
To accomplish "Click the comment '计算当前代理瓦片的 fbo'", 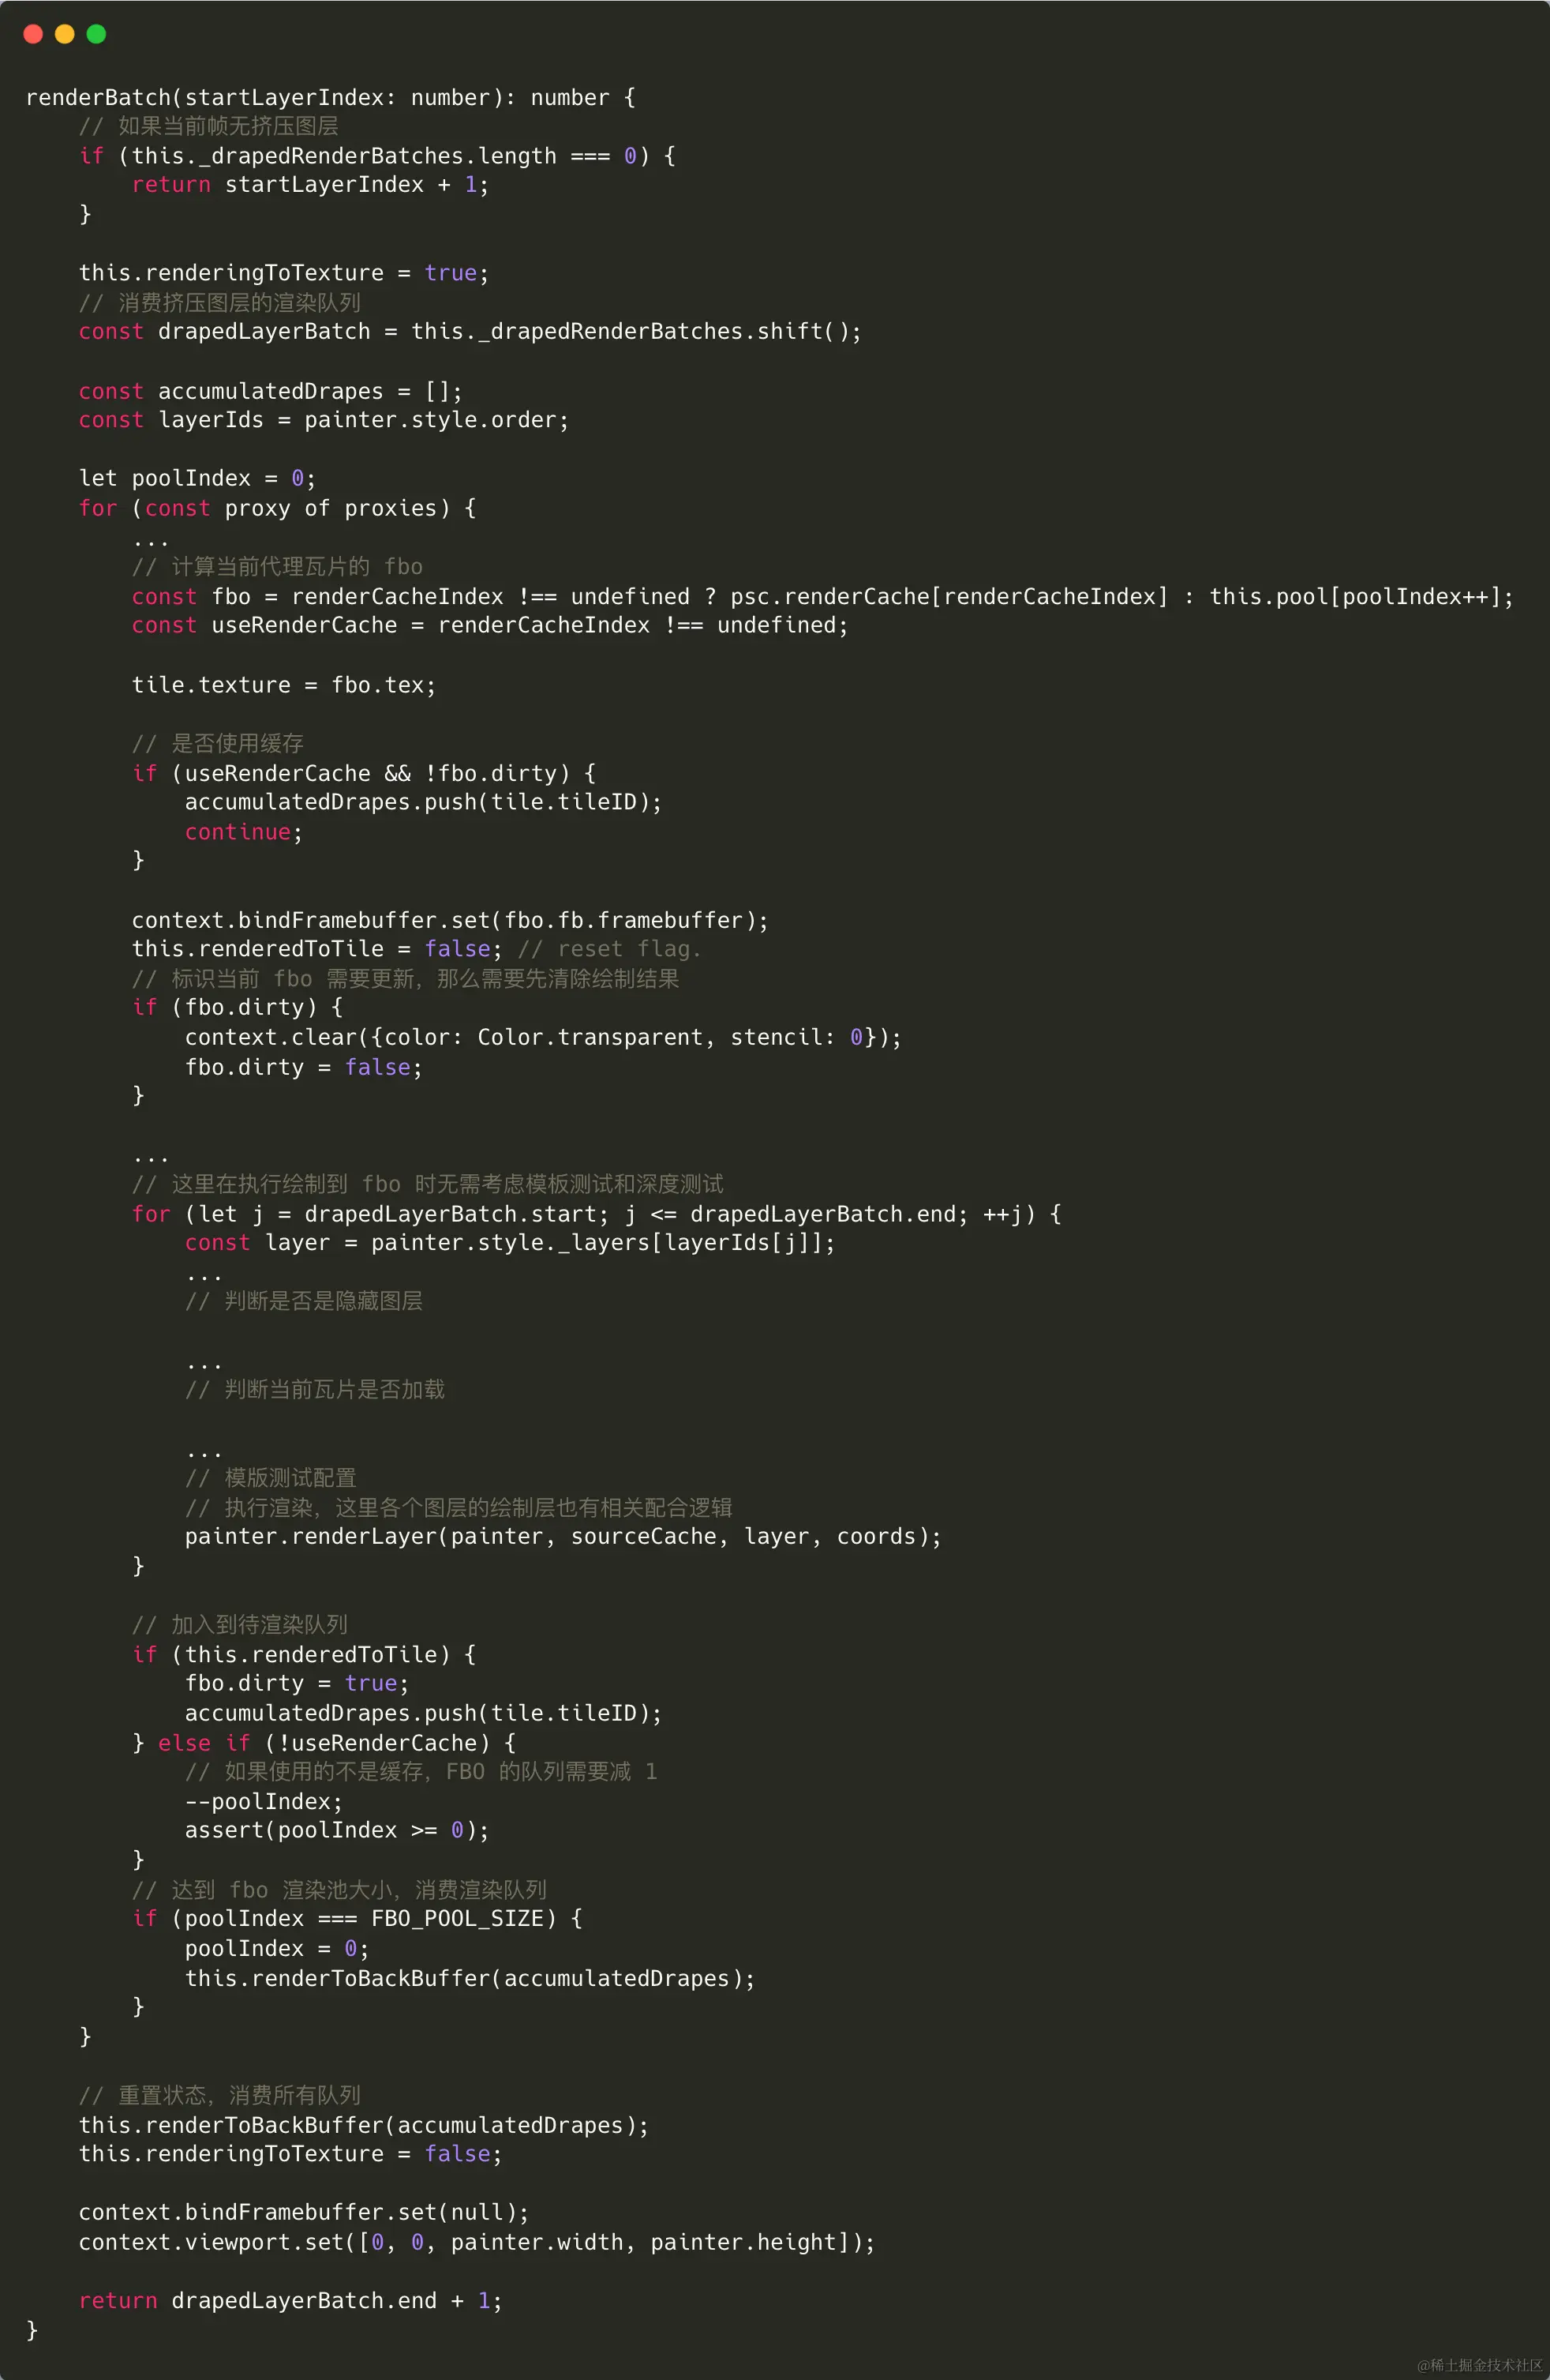I will (278, 567).
